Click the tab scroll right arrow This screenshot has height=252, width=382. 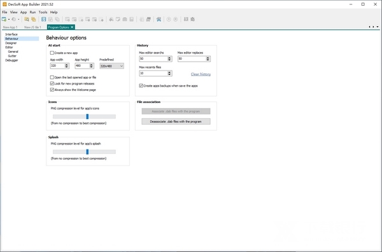(373, 27)
